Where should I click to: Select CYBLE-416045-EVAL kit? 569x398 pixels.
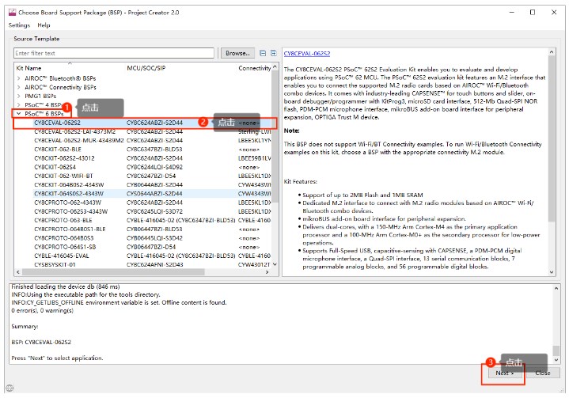61,256
